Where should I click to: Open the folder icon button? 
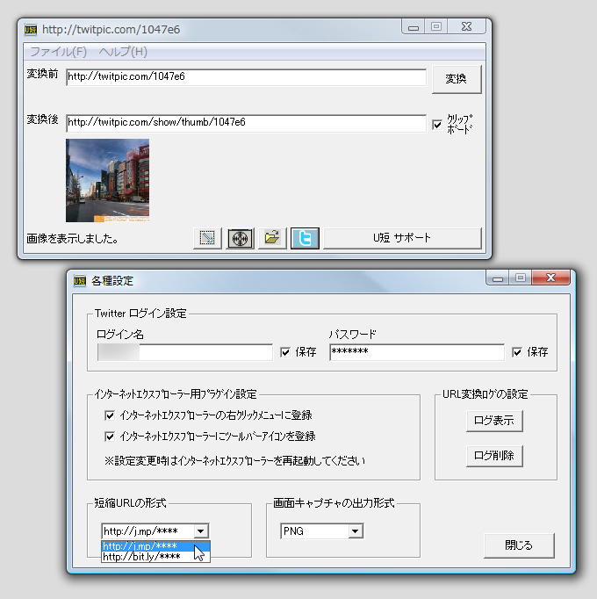(272, 238)
